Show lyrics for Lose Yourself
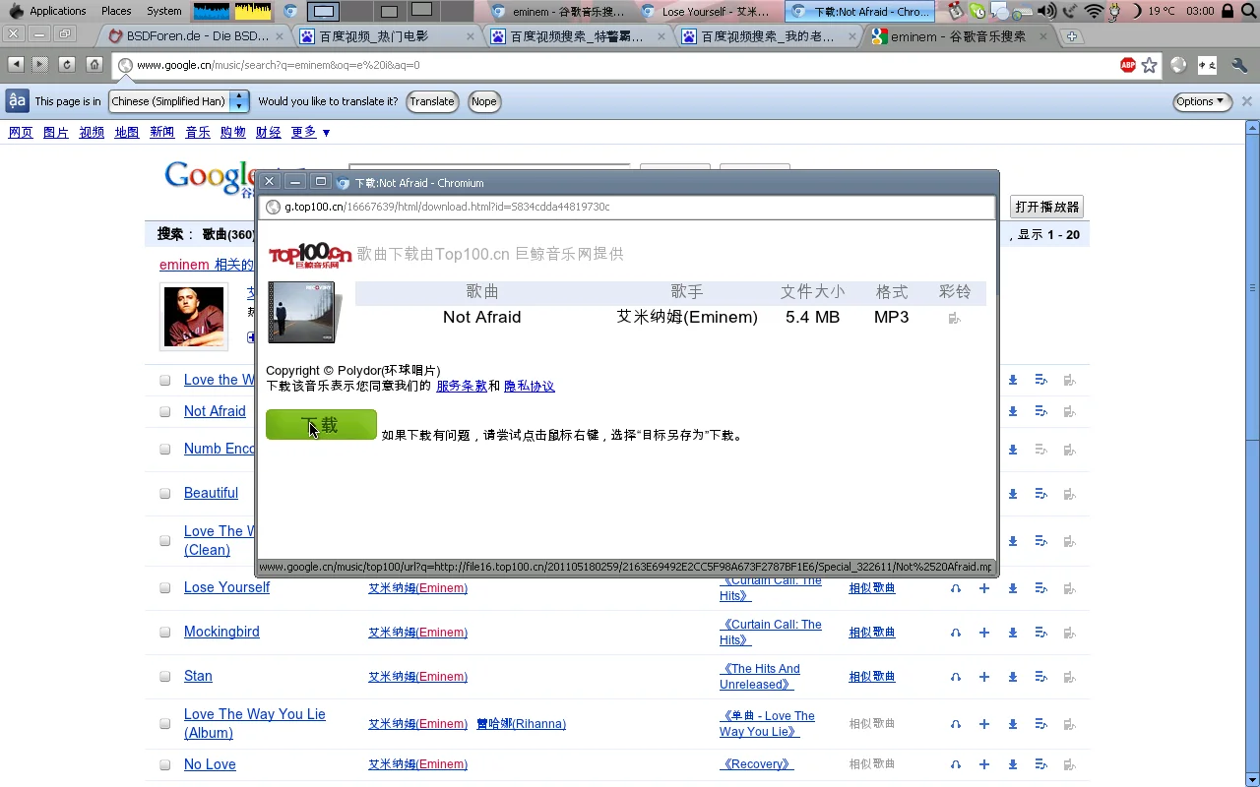Screen dimensions: 1260x787 (1040, 588)
